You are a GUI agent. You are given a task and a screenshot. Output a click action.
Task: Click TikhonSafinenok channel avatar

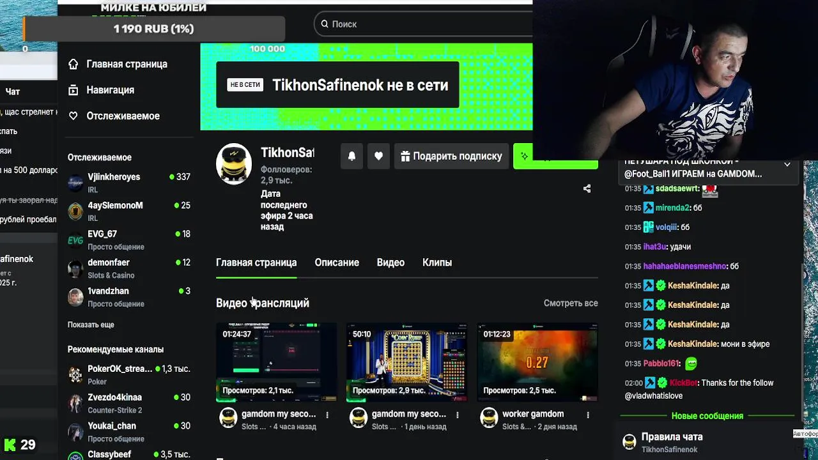pyautogui.click(x=234, y=164)
